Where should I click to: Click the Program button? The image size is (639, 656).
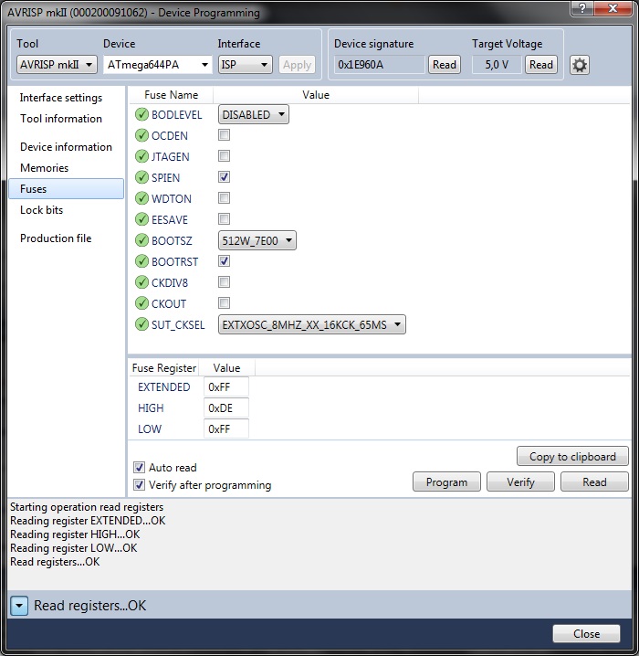click(x=446, y=482)
